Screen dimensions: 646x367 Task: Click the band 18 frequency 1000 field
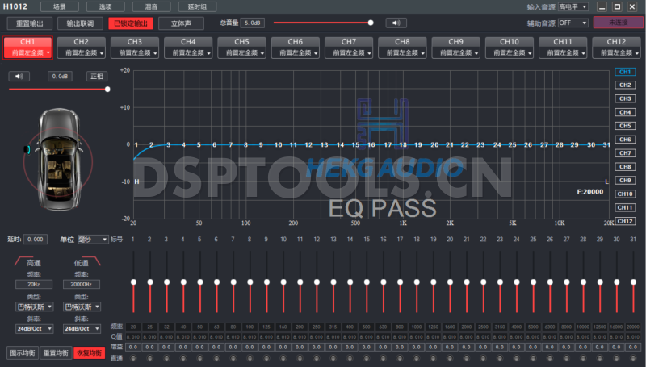417,327
